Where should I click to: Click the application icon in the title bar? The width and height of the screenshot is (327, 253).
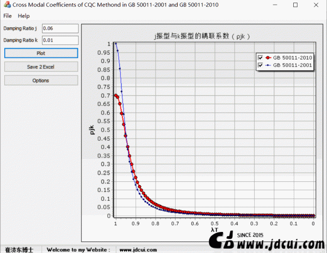(6, 5)
